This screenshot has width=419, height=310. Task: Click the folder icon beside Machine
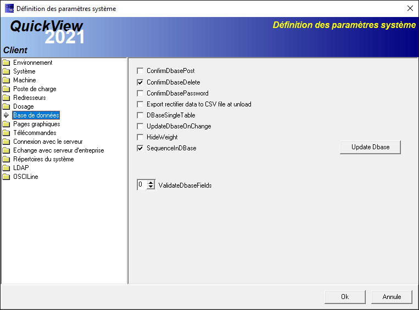pos(6,80)
